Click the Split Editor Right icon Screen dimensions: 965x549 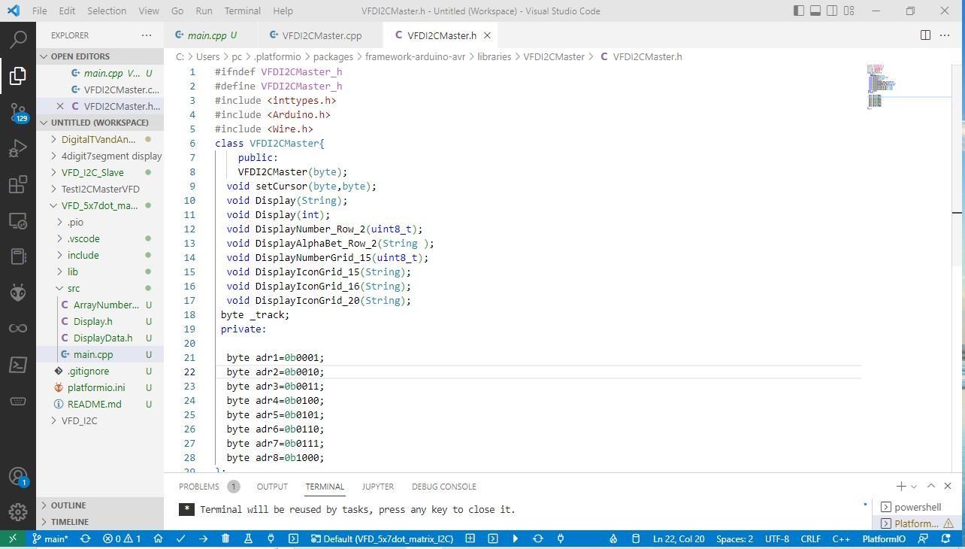click(x=925, y=35)
